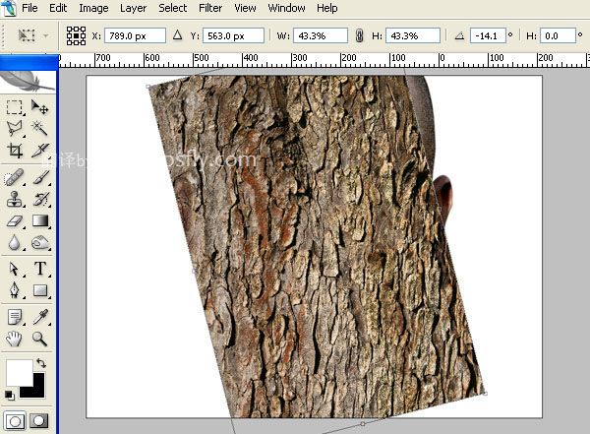Select the Crop tool

pyautogui.click(x=15, y=151)
